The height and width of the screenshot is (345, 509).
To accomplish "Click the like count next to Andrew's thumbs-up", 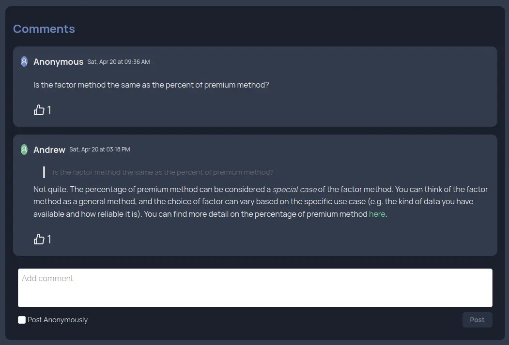I will pos(48,239).
